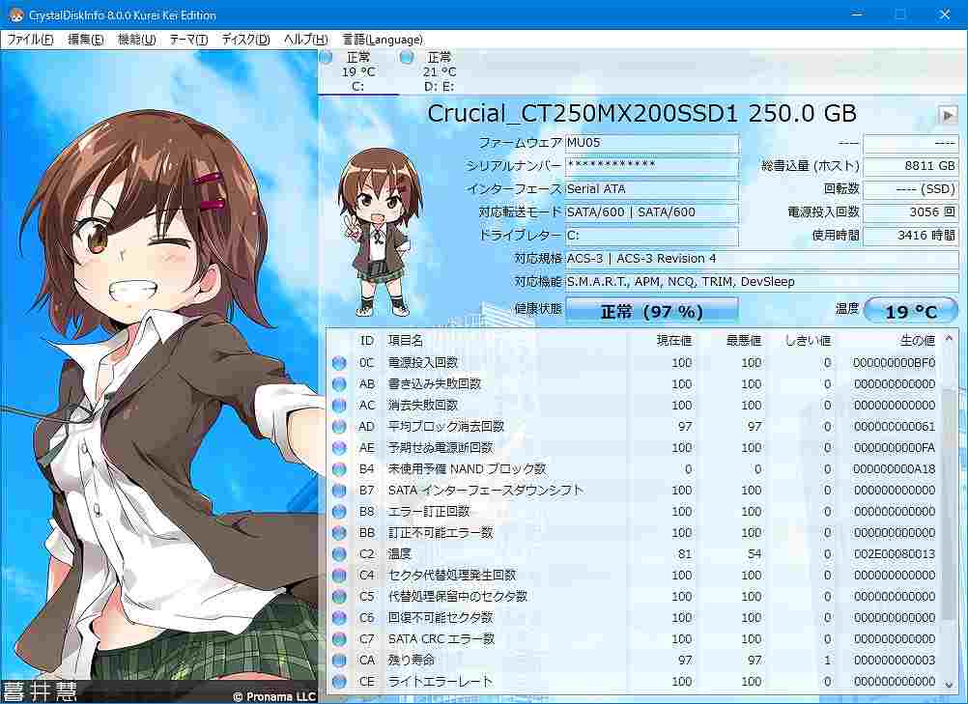Screen dimensions: 968x704
Task: Click status icon for row CE ライトエラーレート
Action: click(x=339, y=682)
